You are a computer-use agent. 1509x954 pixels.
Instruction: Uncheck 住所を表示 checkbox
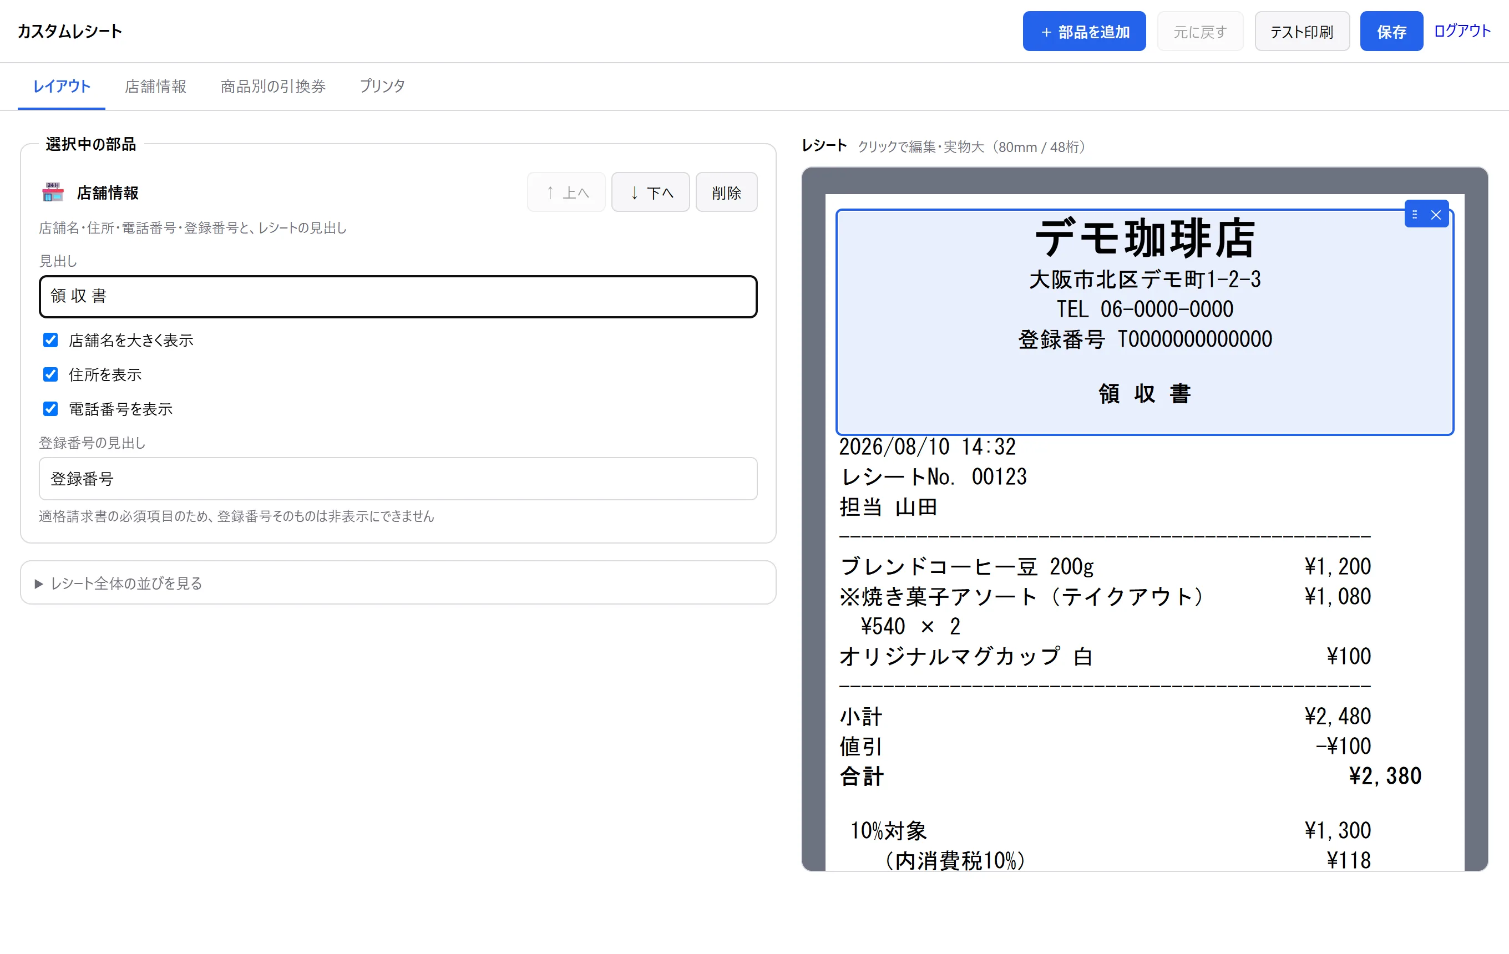pyautogui.click(x=50, y=374)
